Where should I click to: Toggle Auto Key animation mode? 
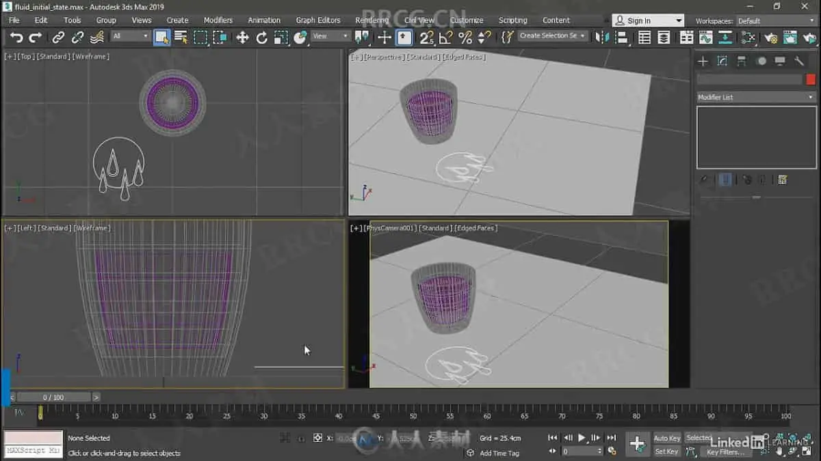(666, 438)
